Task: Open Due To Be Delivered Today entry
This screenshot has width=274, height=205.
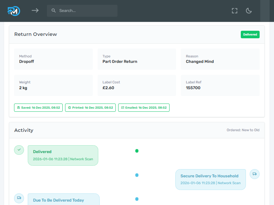Action: (63, 200)
